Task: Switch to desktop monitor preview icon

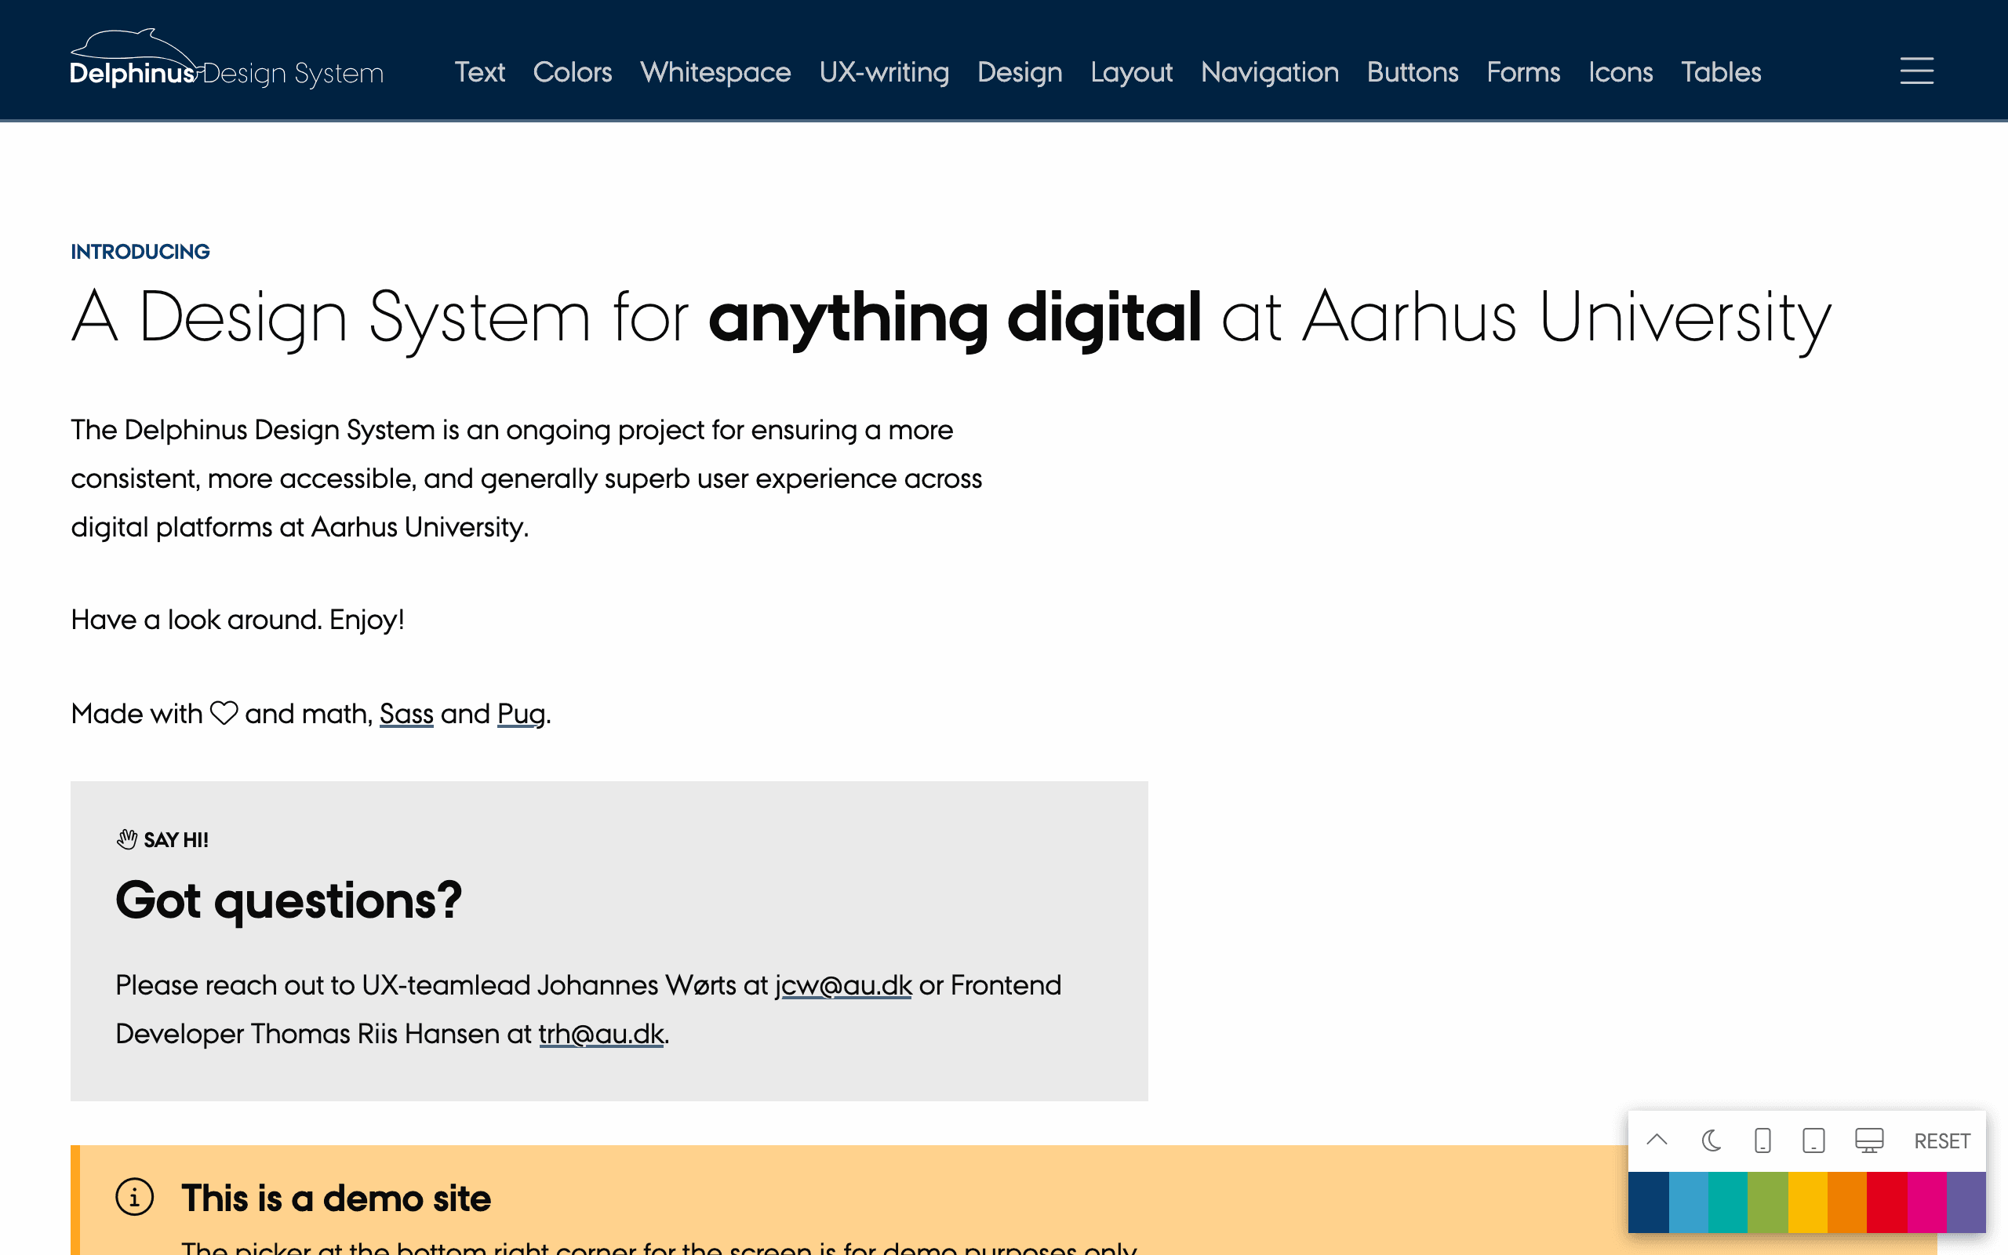Action: click(1869, 1140)
